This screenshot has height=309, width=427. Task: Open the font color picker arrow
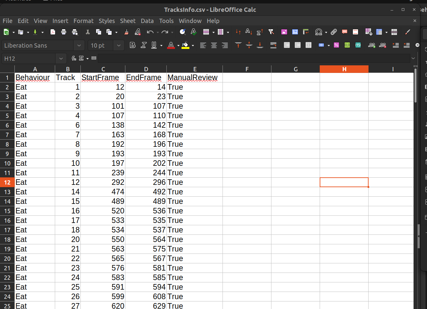click(178, 45)
